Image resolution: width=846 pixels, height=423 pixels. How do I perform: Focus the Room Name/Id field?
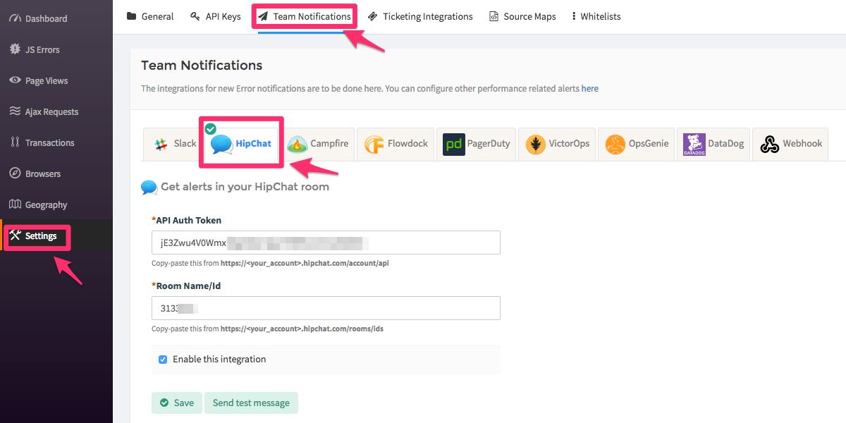[x=326, y=308]
